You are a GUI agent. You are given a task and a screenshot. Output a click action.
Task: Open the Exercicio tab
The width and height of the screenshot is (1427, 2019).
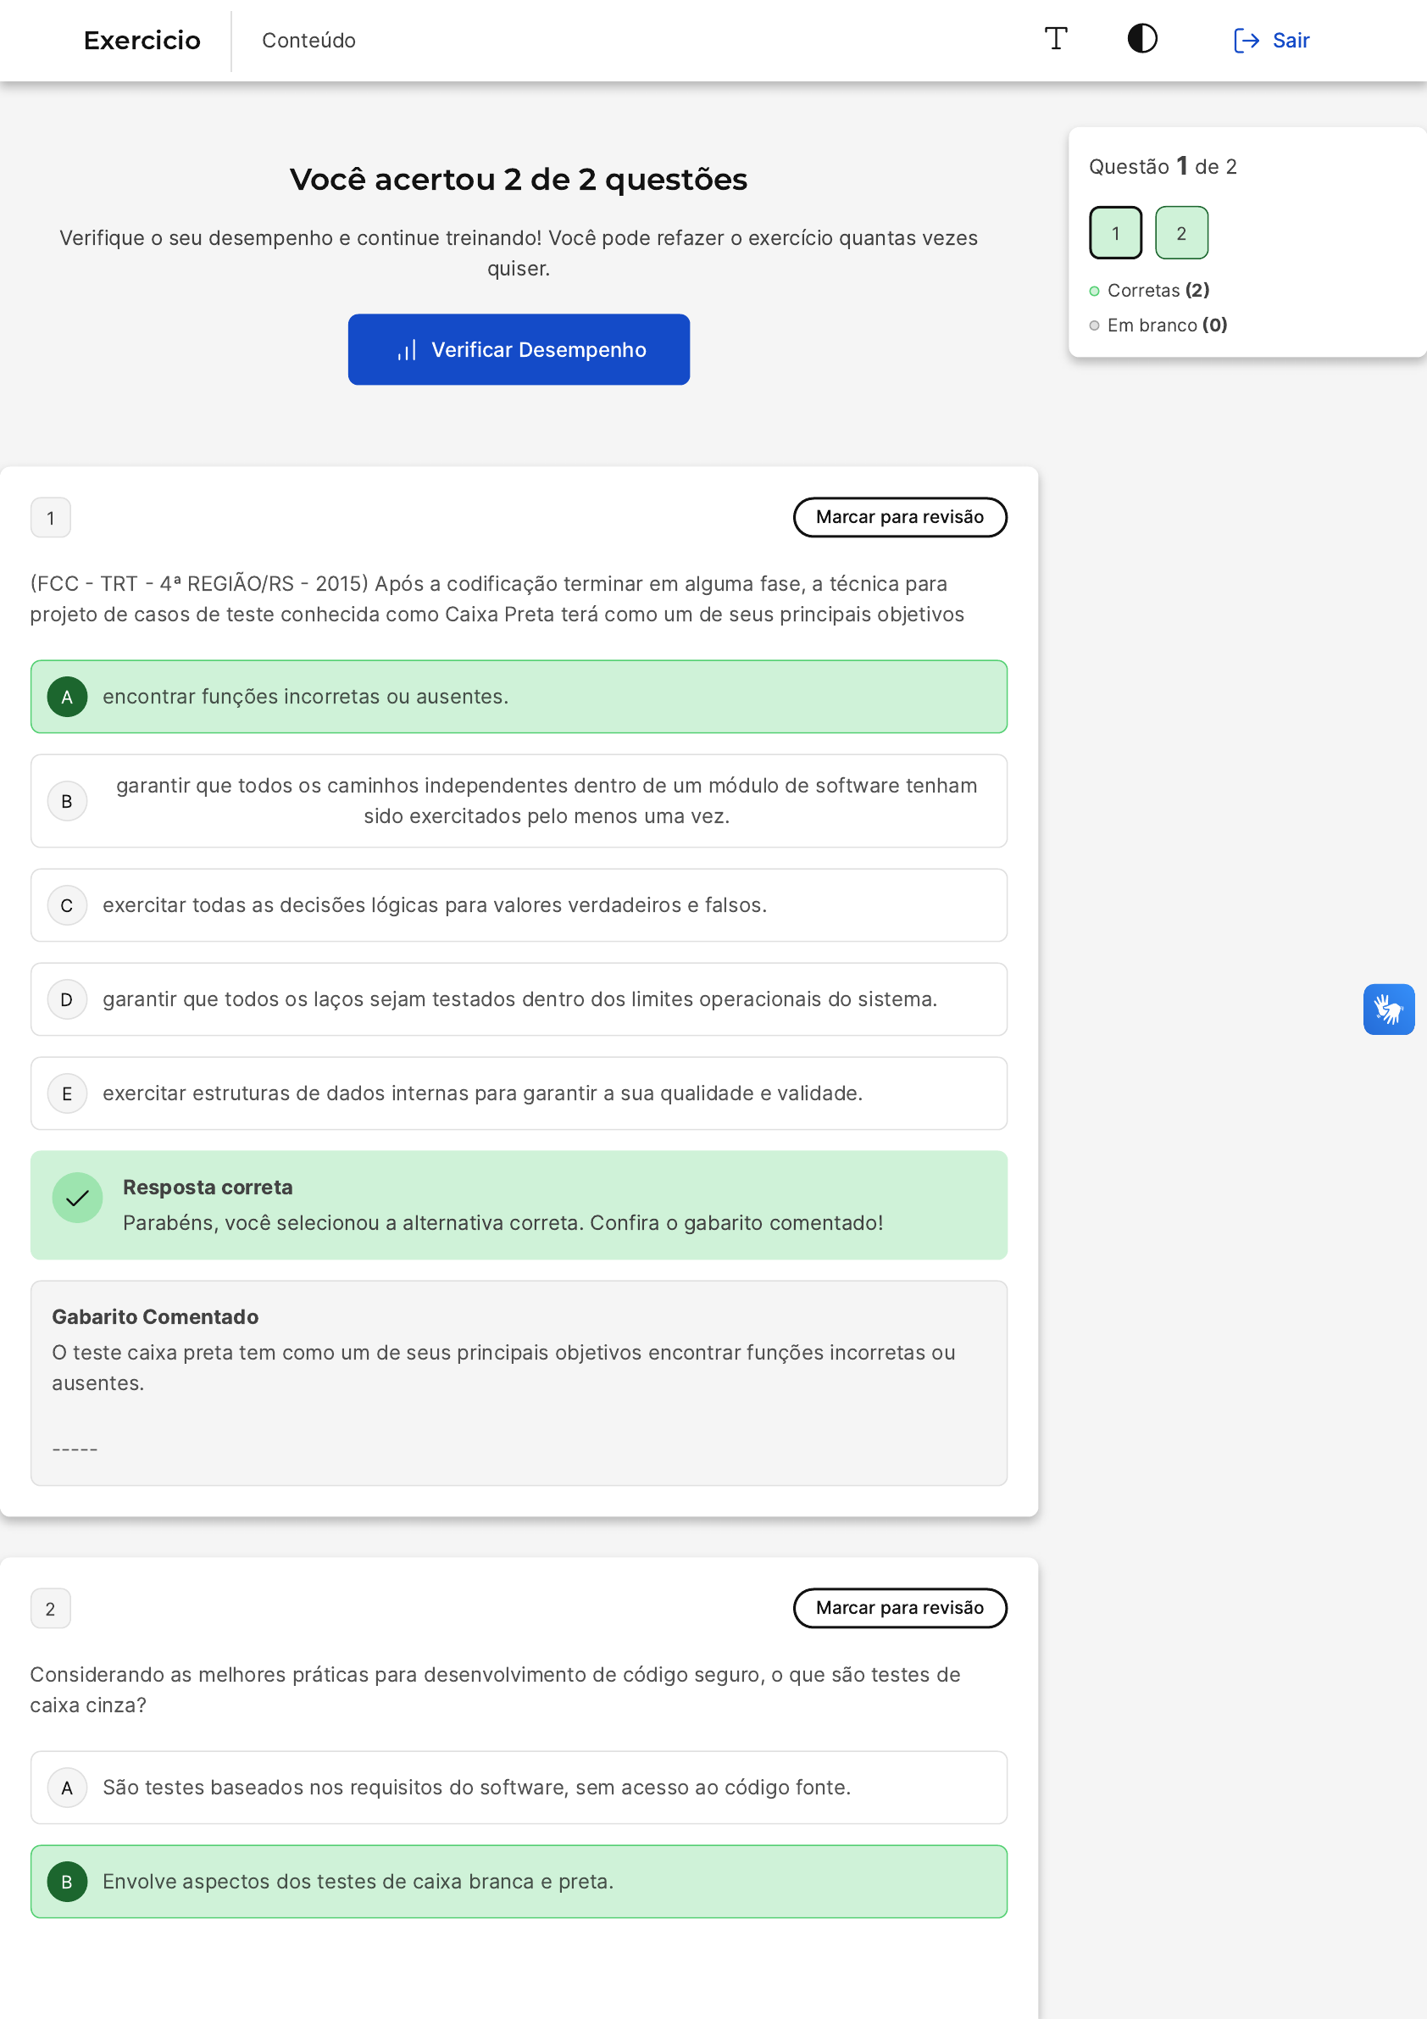[142, 41]
